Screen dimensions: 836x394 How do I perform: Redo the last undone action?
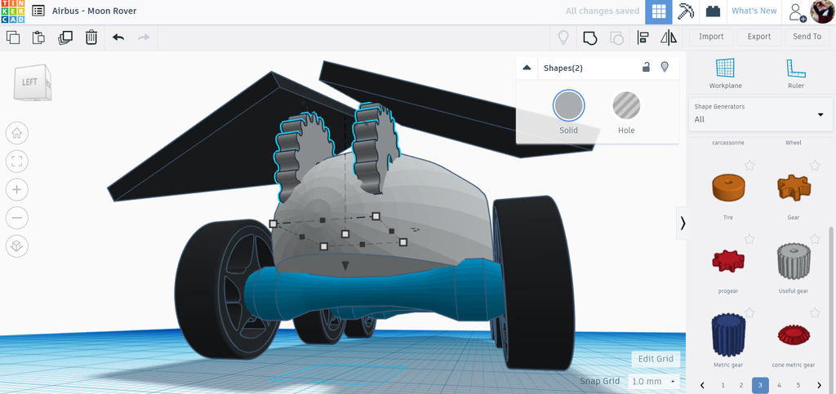144,38
